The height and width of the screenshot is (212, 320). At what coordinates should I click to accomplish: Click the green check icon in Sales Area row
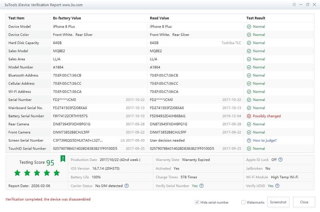(x=249, y=59)
